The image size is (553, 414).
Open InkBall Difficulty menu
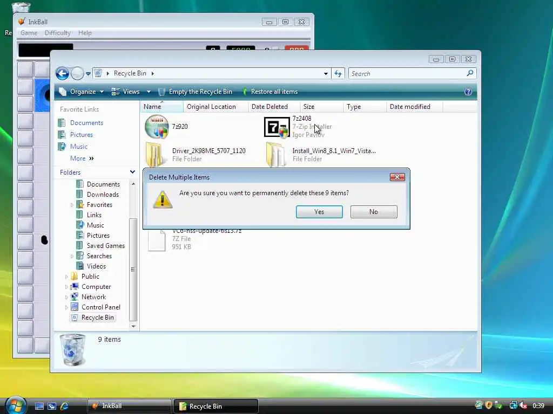pos(57,33)
